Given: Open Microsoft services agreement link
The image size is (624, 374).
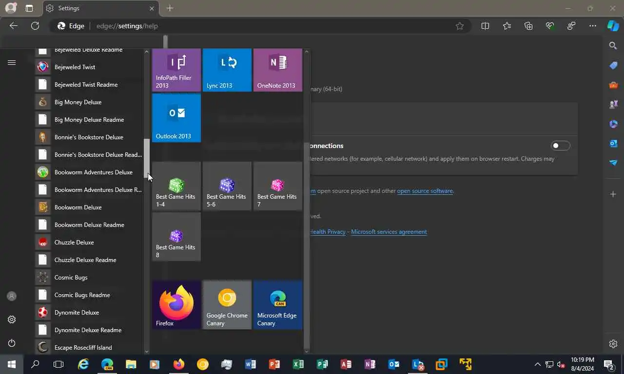Looking at the screenshot, I should coord(389,232).
